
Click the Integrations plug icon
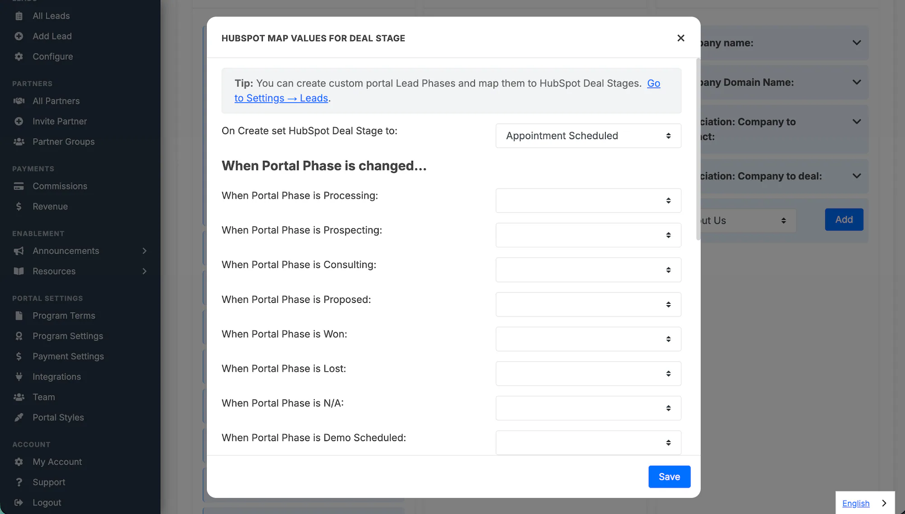(x=19, y=377)
